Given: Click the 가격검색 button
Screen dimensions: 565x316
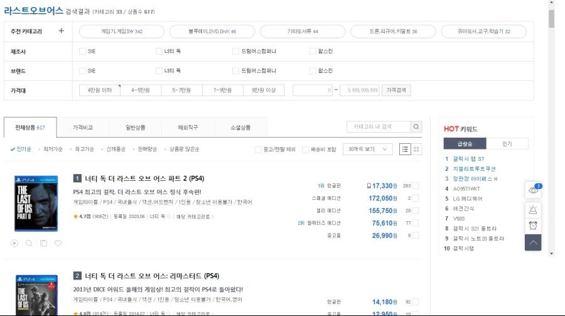Looking at the screenshot, I should pyautogui.click(x=396, y=90).
